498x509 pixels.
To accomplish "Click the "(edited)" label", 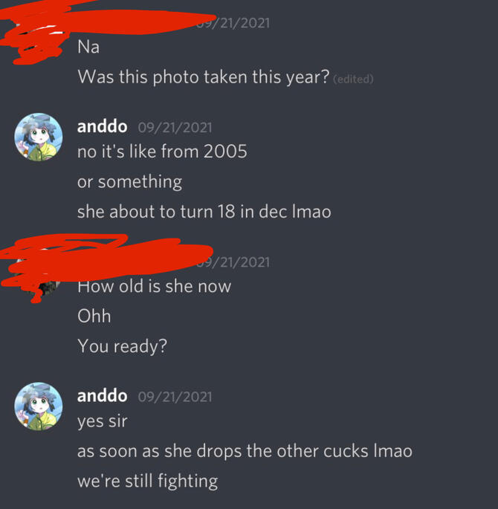I will [353, 80].
